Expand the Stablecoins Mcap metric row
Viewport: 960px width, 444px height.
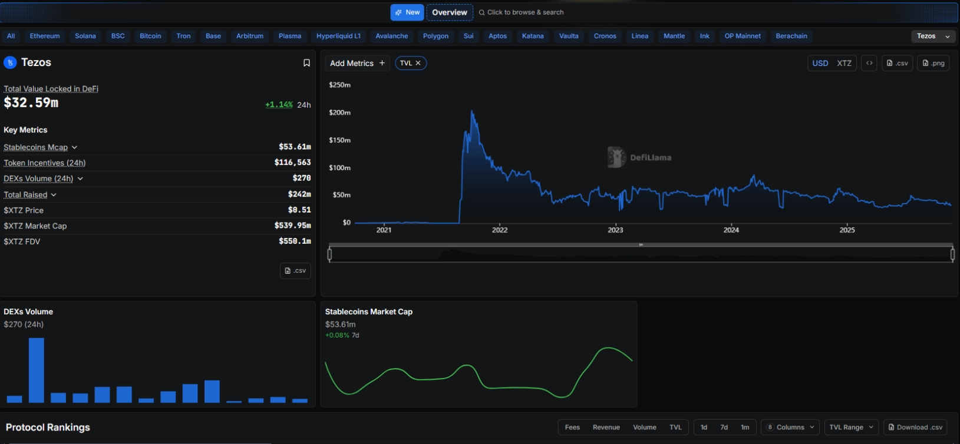coord(74,147)
